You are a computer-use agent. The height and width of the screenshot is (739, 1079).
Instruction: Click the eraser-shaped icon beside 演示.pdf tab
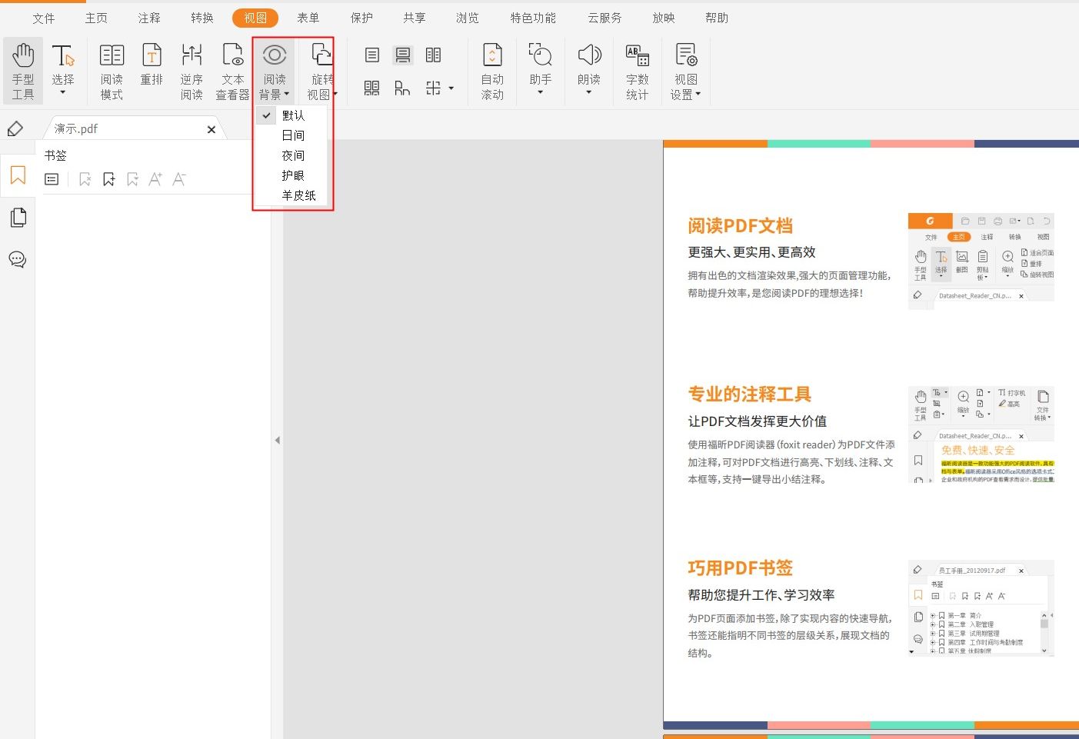click(15, 128)
